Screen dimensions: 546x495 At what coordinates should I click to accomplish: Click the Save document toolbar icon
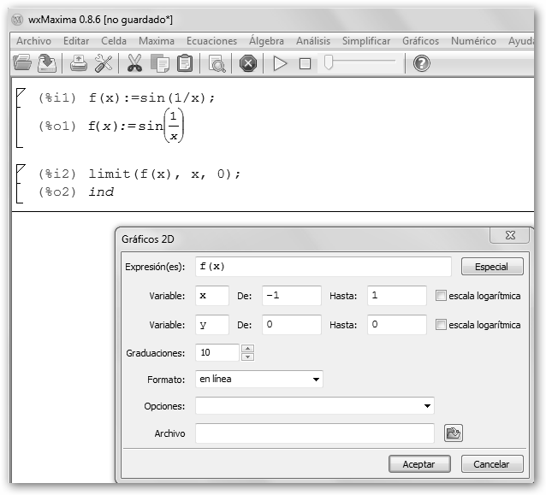(x=47, y=62)
